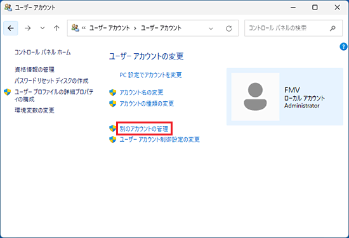Open コントロール パネル ホーム link

click(x=43, y=52)
